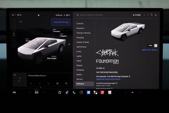Tap the volume speaker icon

pyautogui.click(x=133, y=92)
